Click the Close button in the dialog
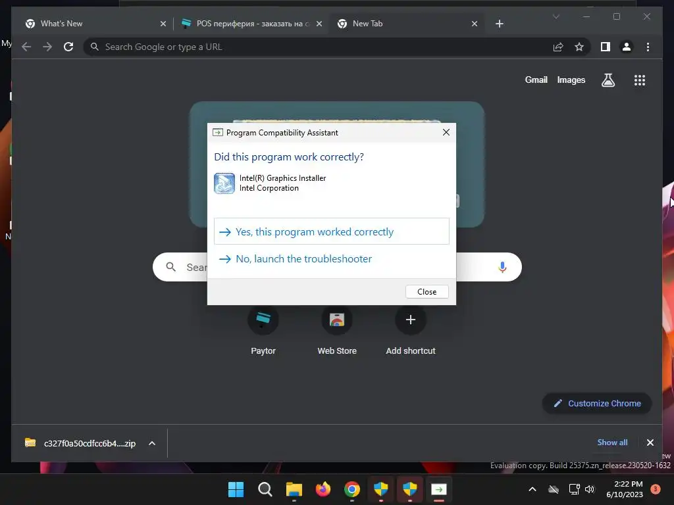The image size is (674, 505). pos(427,291)
